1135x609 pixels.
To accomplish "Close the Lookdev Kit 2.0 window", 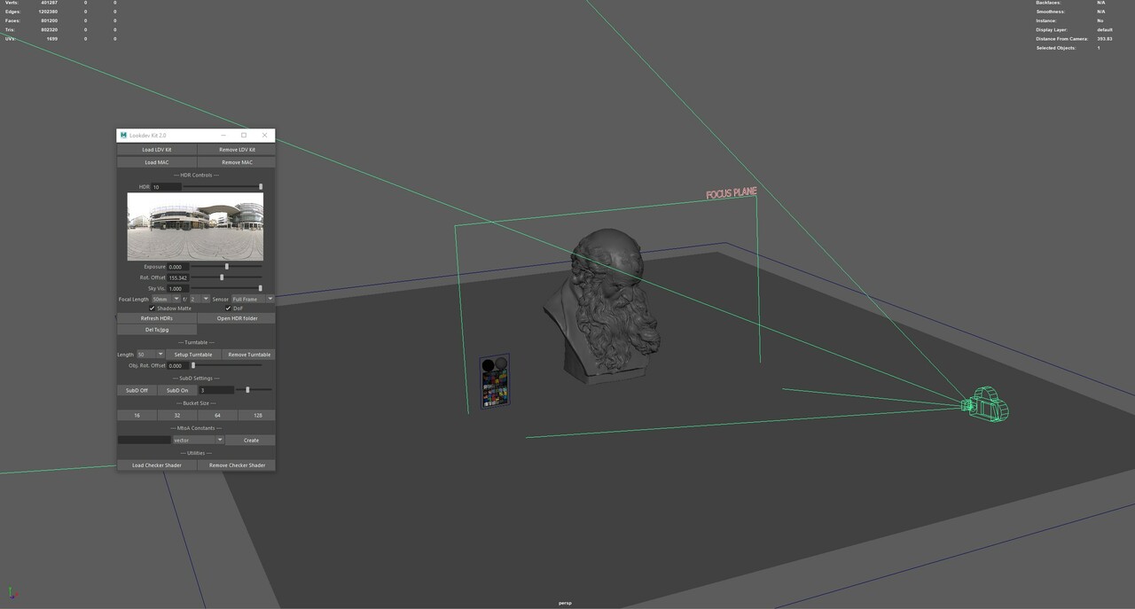I will point(264,136).
